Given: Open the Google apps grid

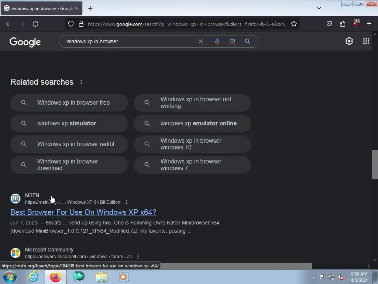Looking at the screenshot, I should (366, 41).
